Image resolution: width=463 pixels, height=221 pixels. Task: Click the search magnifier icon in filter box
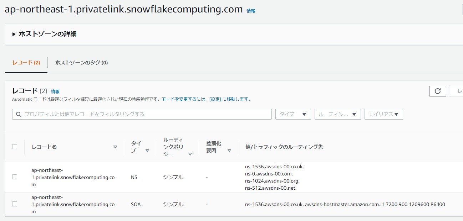click(18, 114)
